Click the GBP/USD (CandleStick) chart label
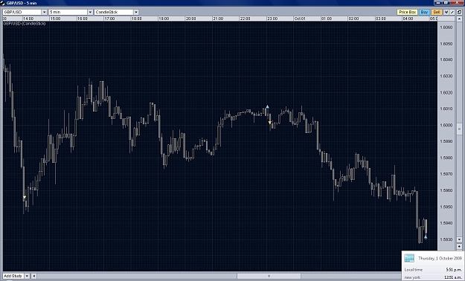The width and height of the screenshot is (465, 281). 25,24
